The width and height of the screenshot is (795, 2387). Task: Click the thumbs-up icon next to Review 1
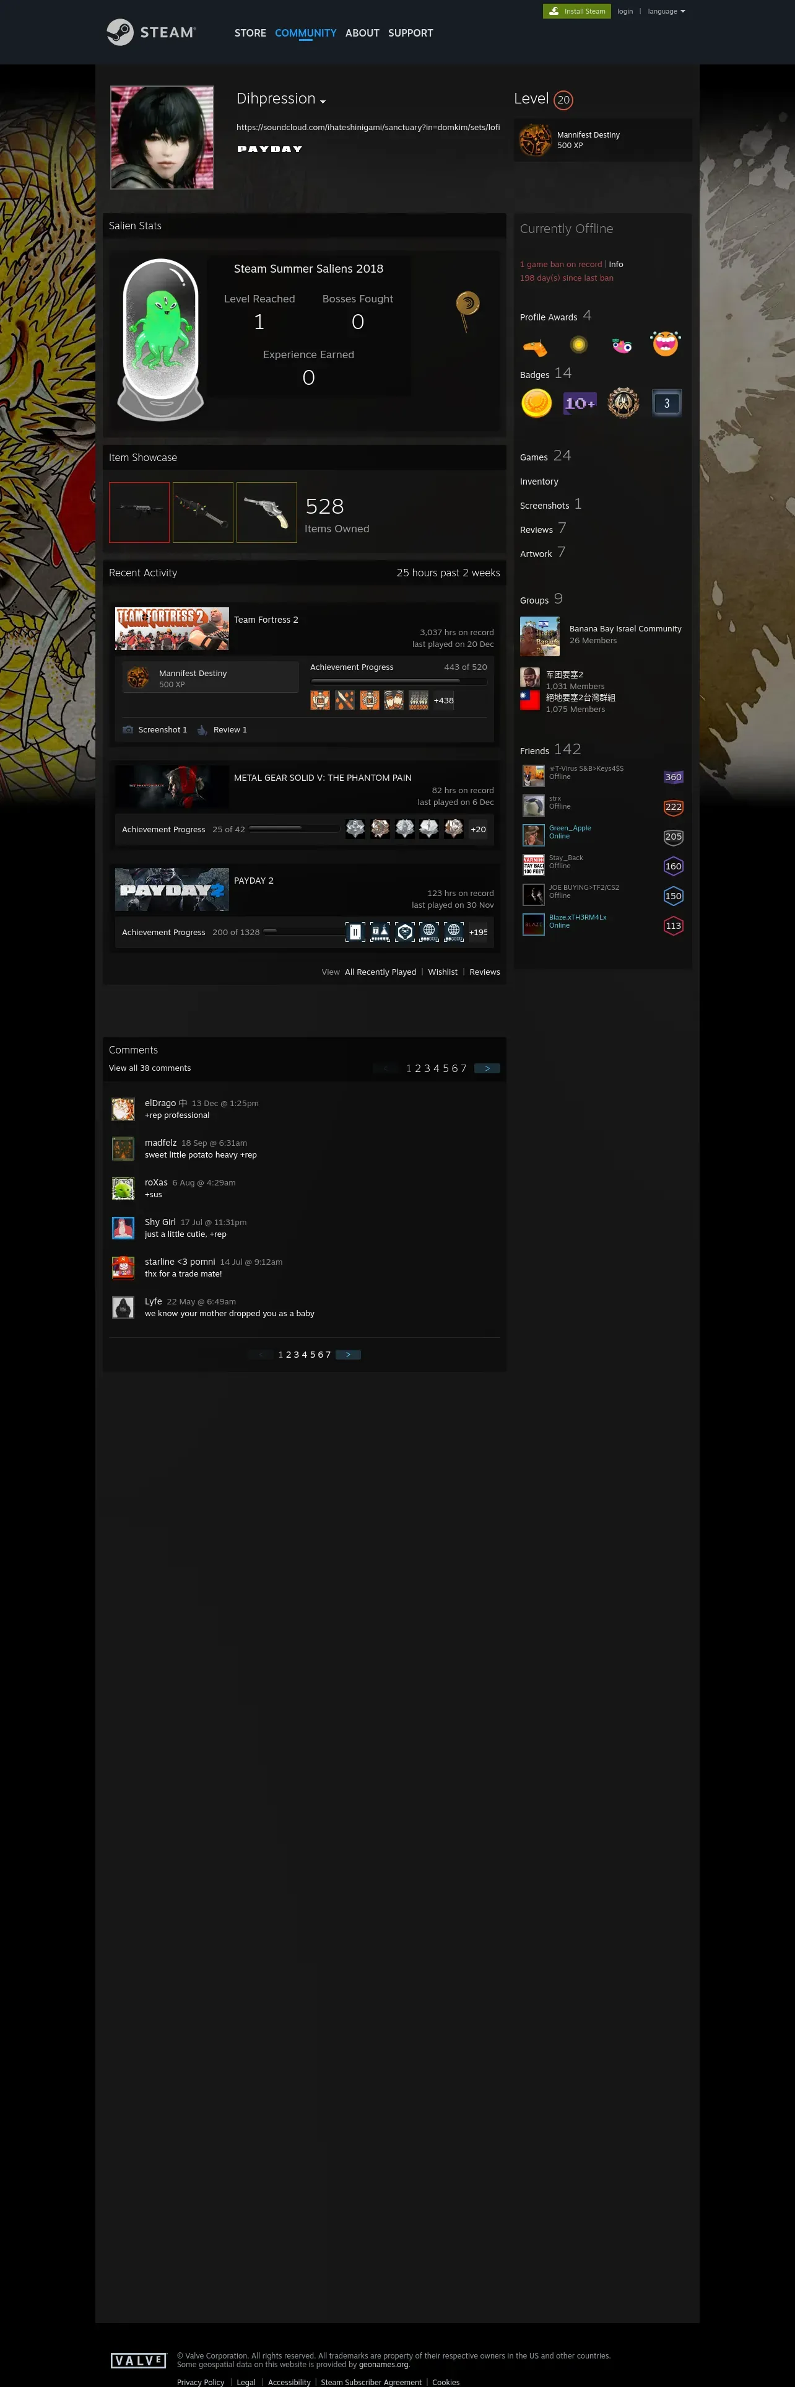pos(202,729)
